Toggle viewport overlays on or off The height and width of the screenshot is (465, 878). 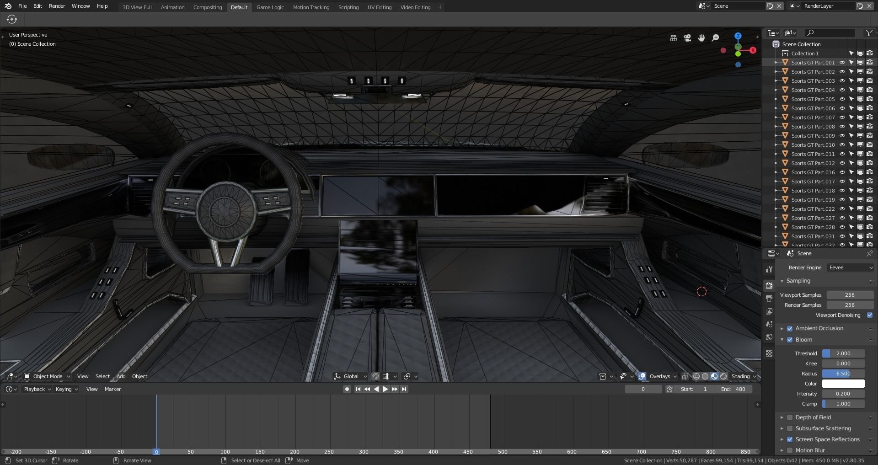642,376
